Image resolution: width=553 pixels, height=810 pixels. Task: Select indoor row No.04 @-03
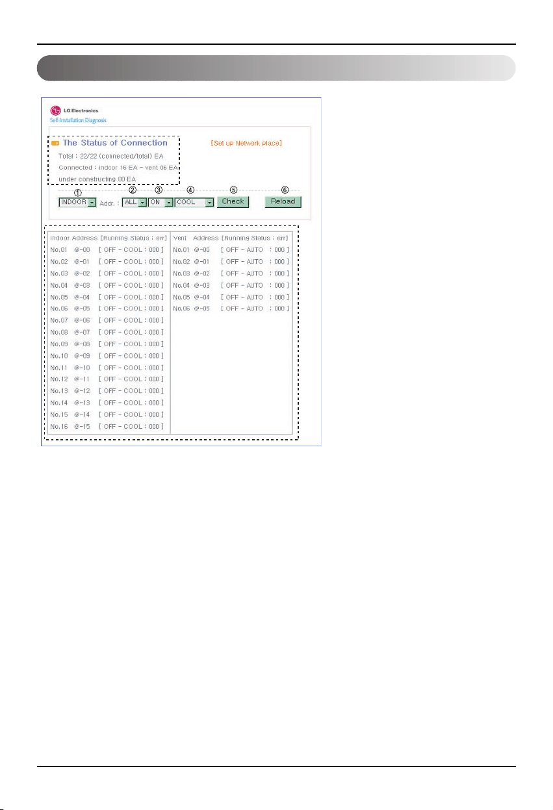tap(107, 285)
